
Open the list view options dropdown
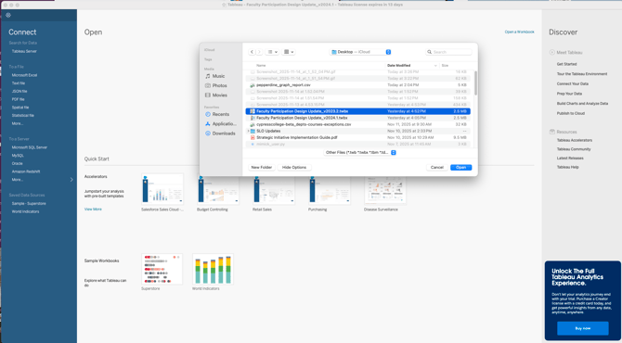(272, 52)
